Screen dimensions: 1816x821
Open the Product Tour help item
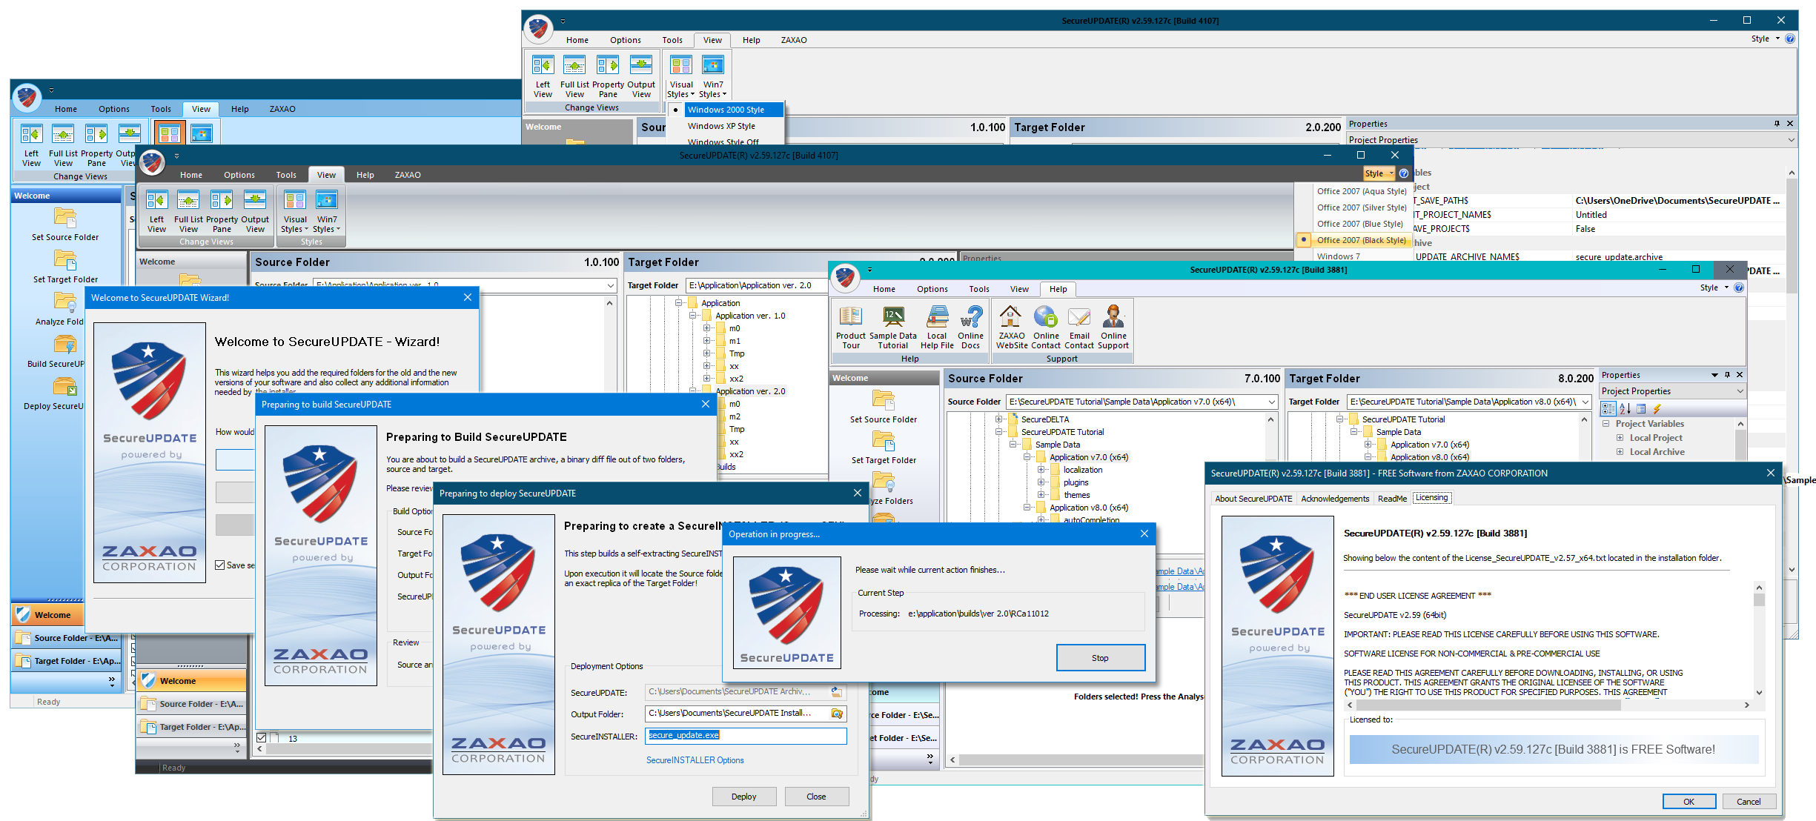(850, 327)
